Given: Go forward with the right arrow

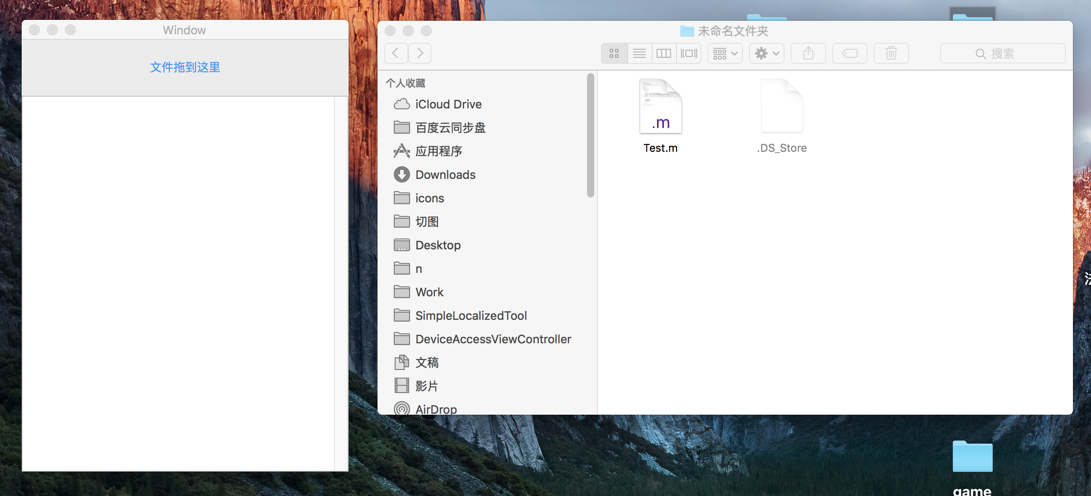Looking at the screenshot, I should coord(420,53).
